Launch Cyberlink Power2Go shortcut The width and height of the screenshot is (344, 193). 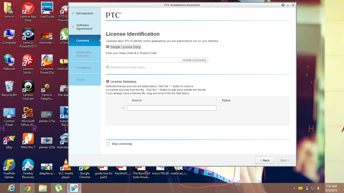pos(47,64)
